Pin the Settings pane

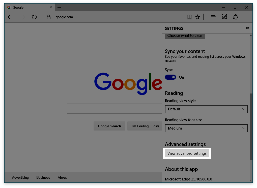(247, 28)
